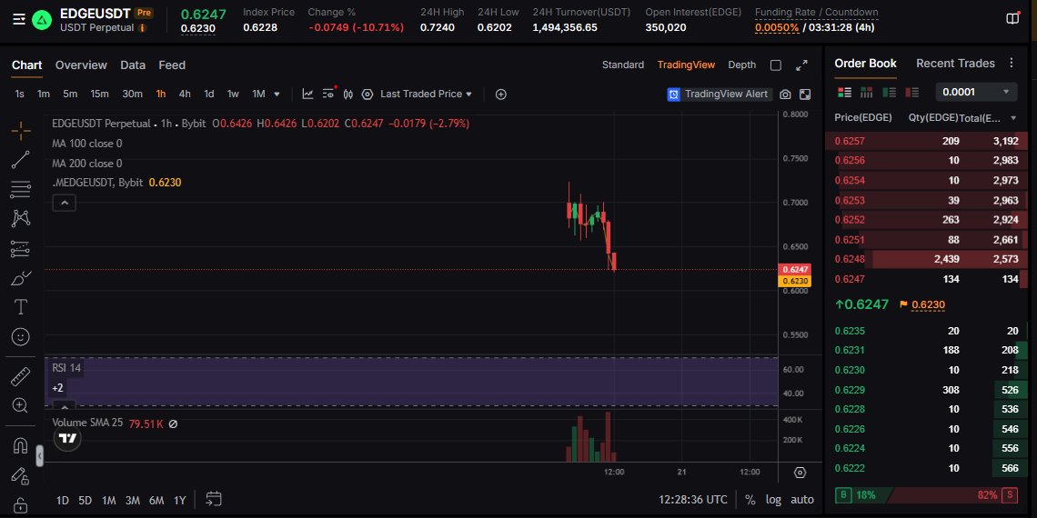Open the more timeframes dropdown arrow
1037x518 pixels.
point(277,94)
